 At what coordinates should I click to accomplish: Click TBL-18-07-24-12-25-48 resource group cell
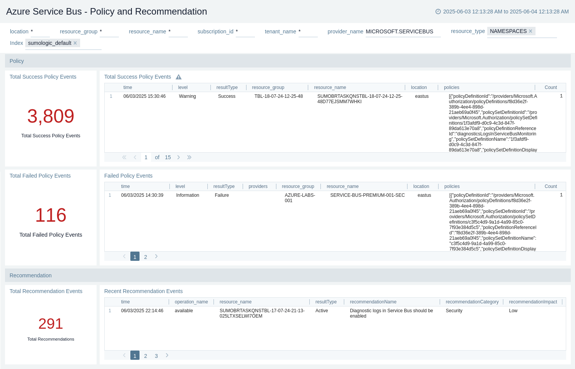(279, 96)
